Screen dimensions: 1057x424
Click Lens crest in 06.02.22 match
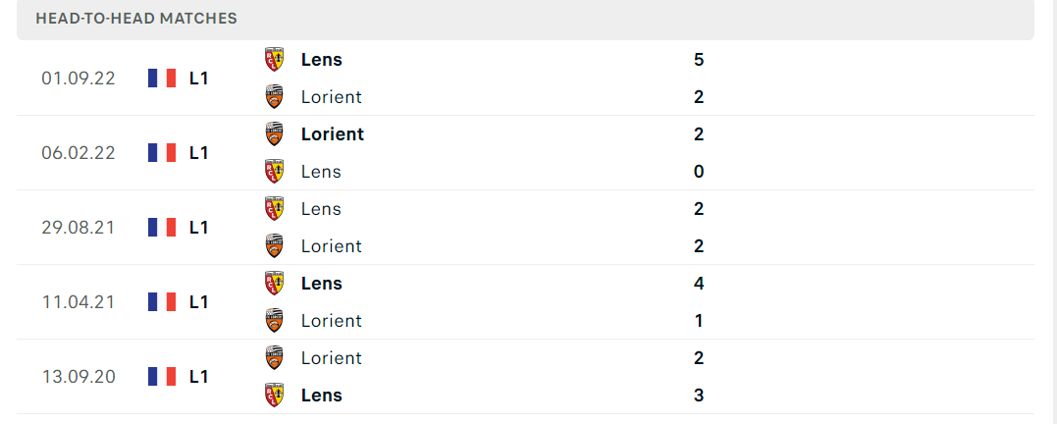point(274,171)
